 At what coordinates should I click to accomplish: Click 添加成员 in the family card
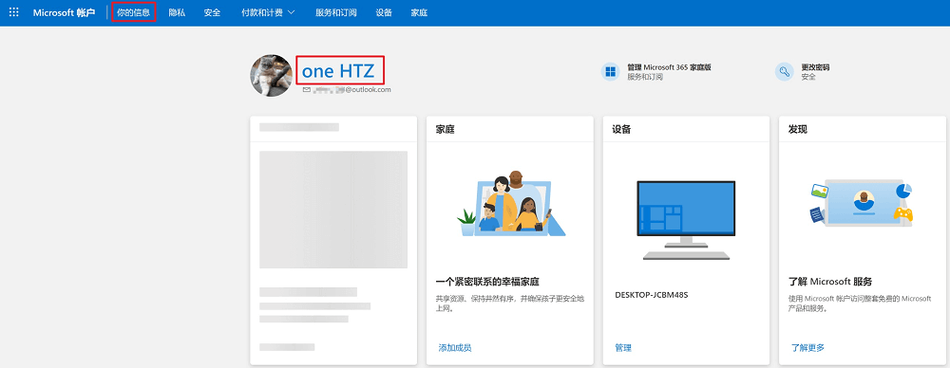click(x=454, y=347)
